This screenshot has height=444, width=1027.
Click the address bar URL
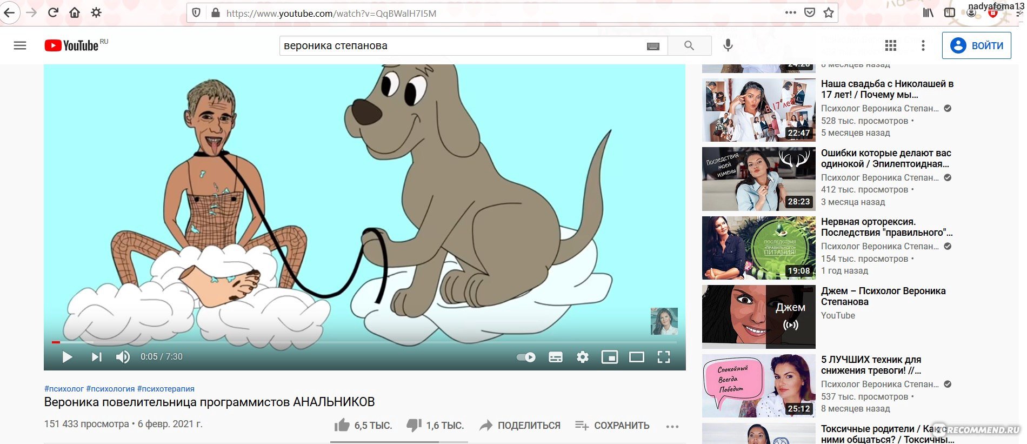331,14
